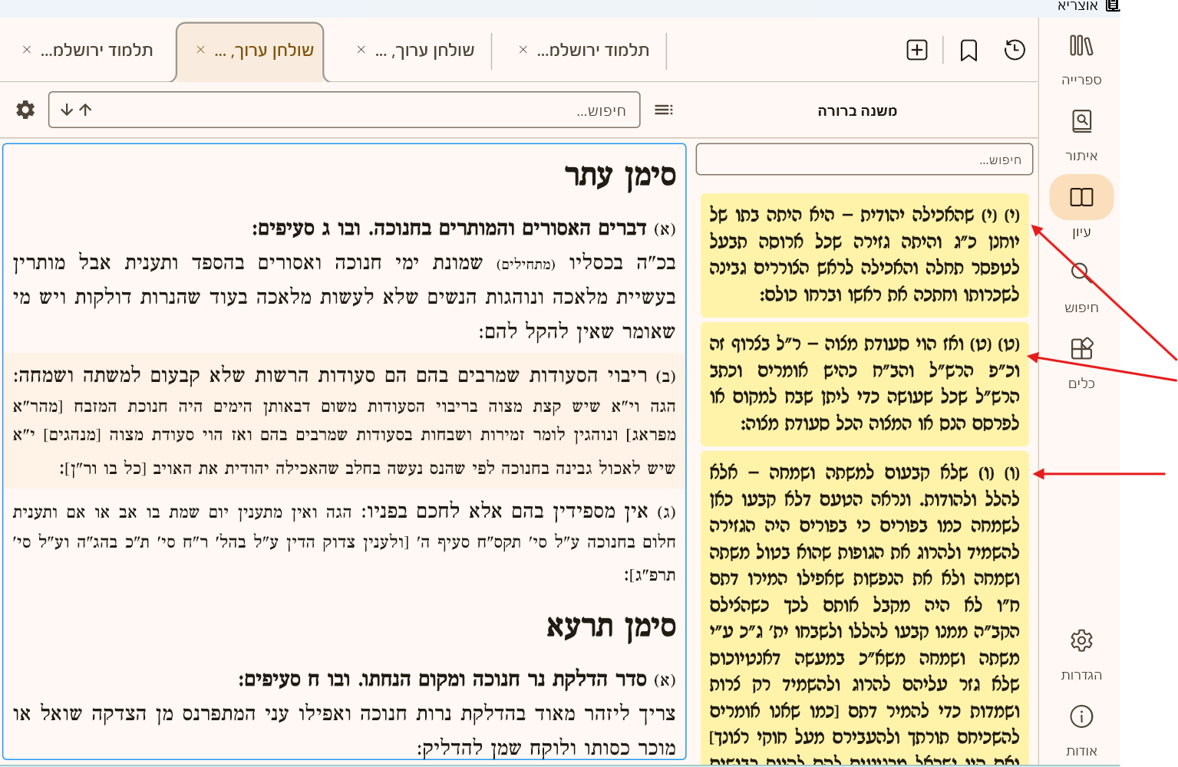
Task: View the אודות about information
Action: tap(1081, 715)
